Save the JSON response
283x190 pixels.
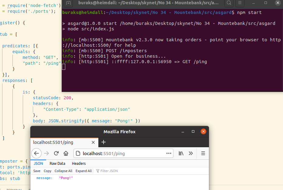coord(37,171)
